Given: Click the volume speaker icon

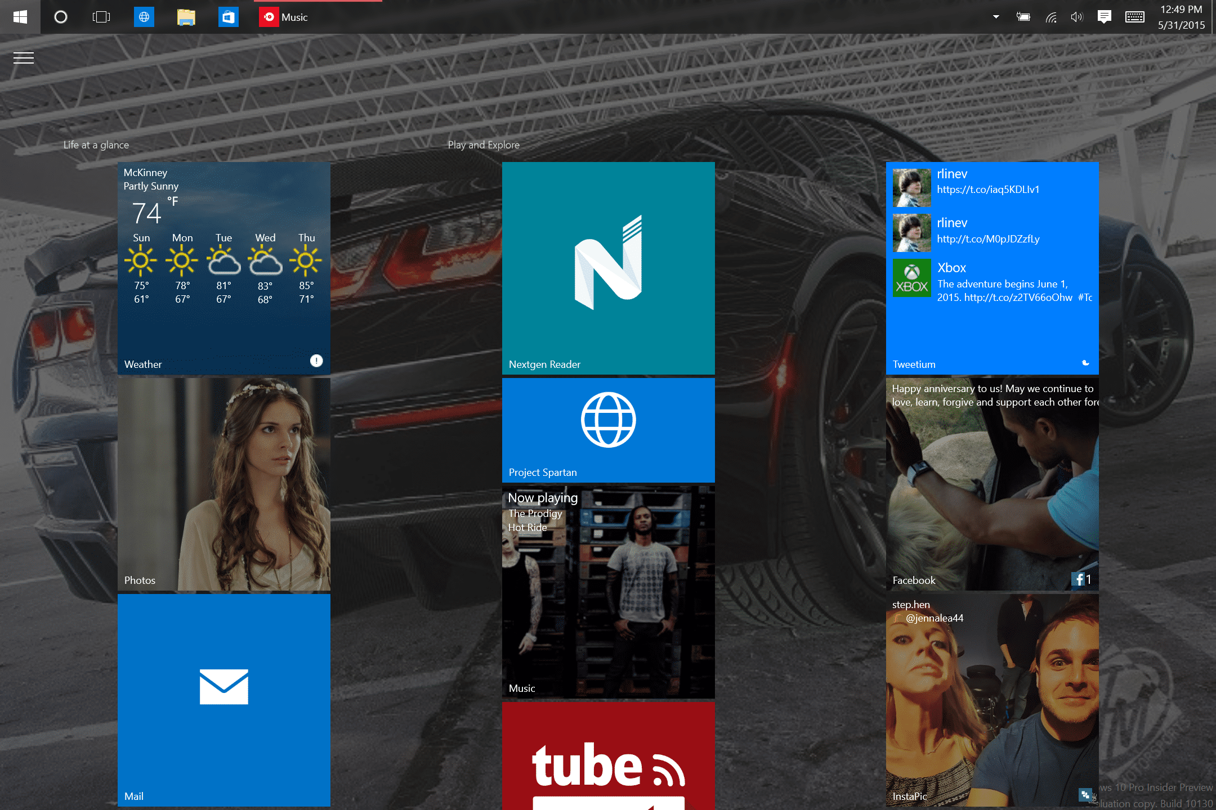Looking at the screenshot, I should coord(1076,17).
